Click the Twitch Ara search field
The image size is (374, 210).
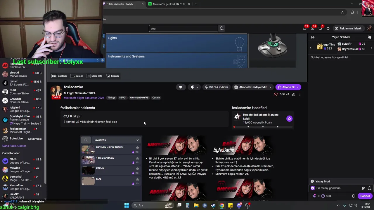click(x=183, y=28)
